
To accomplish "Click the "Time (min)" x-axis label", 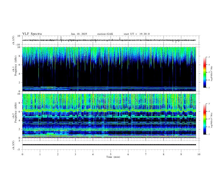I will (x=113, y=157).
